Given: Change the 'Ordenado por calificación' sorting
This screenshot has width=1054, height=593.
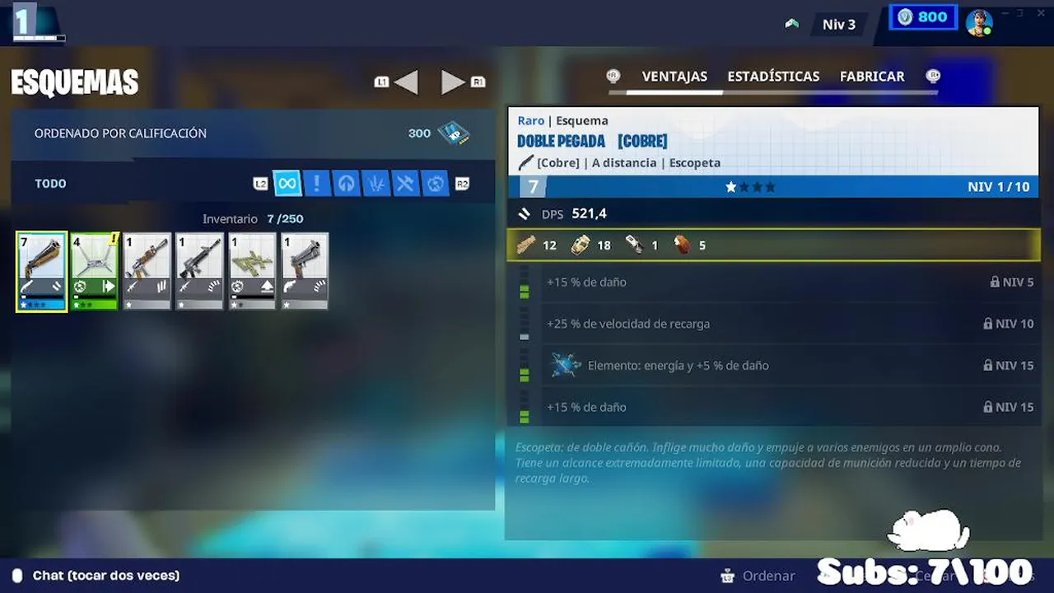Looking at the screenshot, I should tap(120, 133).
